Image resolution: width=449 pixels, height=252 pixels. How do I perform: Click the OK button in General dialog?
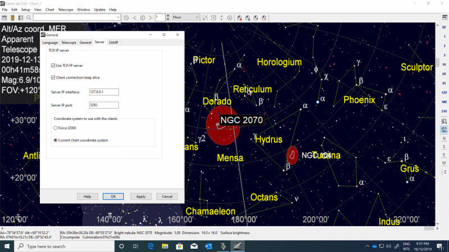tap(113, 197)
